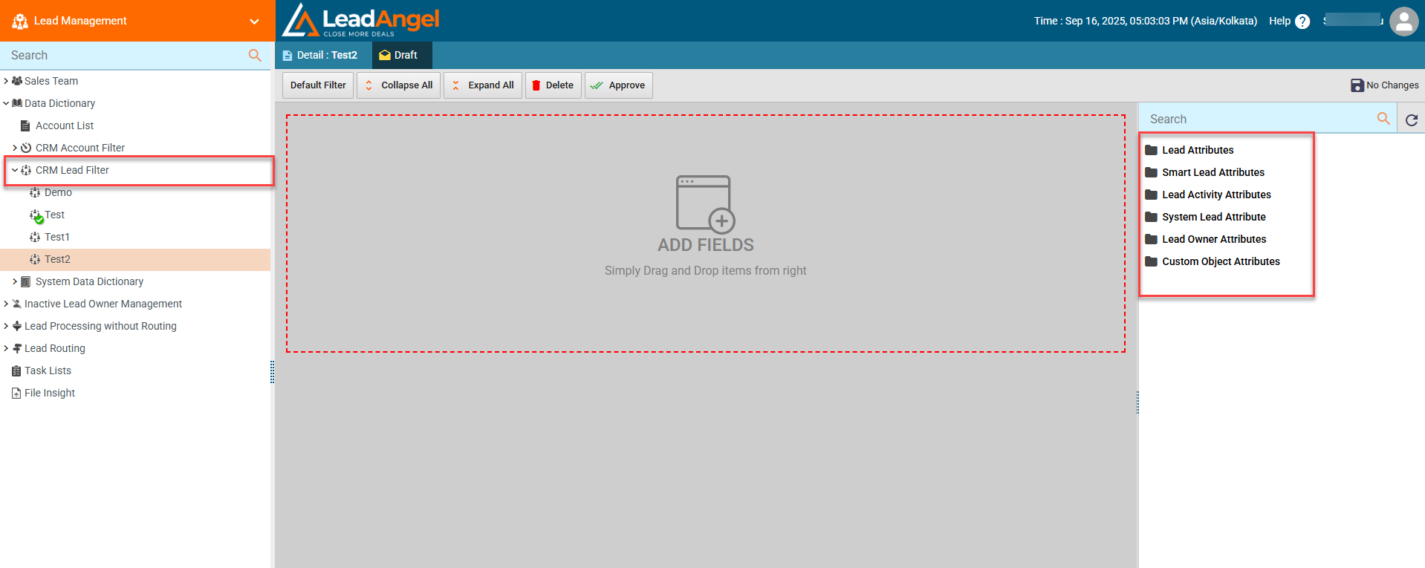This screenshot has width=1425, height=568.
Task: Click the Account List document icon
Action: point(25,125)
